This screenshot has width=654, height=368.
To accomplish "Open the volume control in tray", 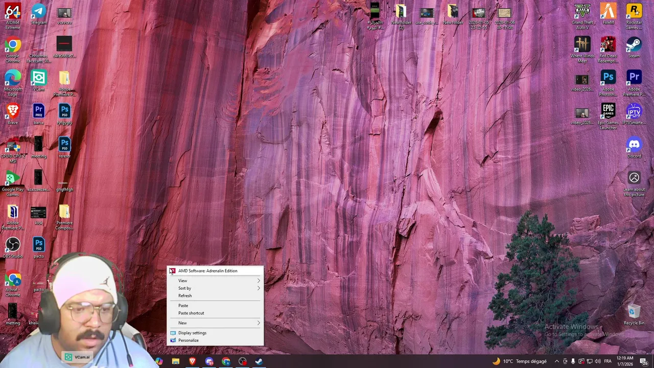I will [x=597, y=361].
